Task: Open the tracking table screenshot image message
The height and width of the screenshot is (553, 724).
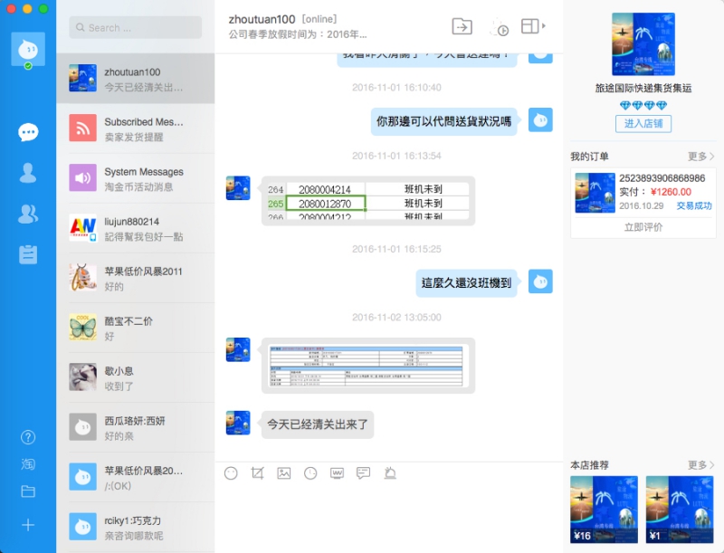Action: pyautogui.click(x=368, y=366)
